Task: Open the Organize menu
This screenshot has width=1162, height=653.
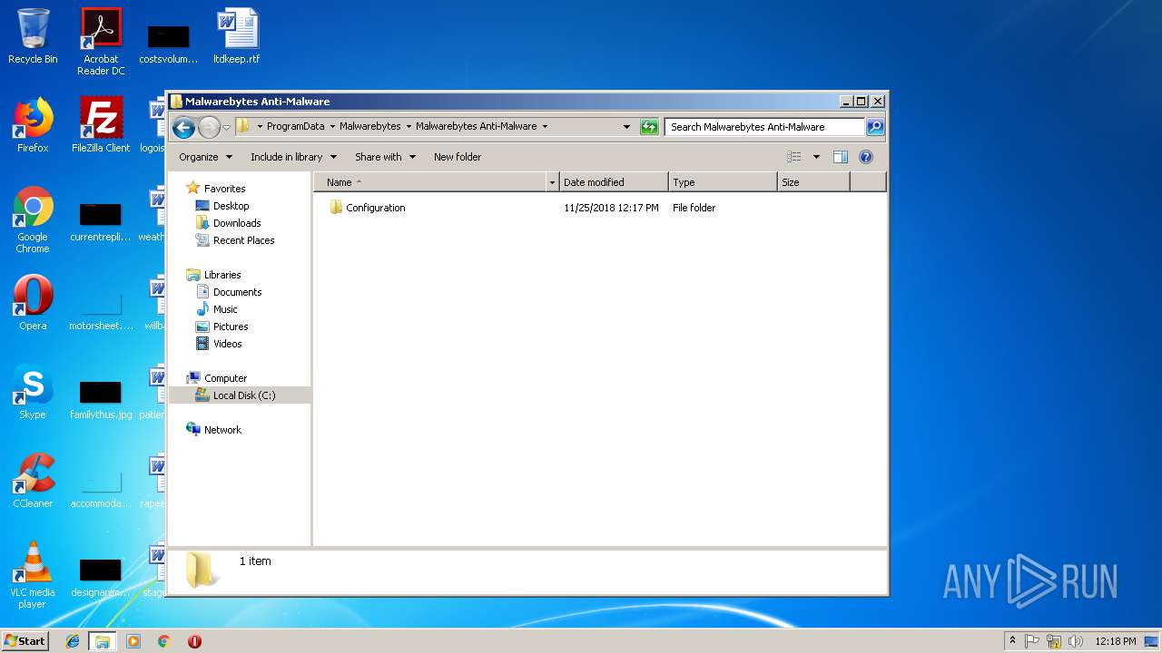Action: pos(206,157)
